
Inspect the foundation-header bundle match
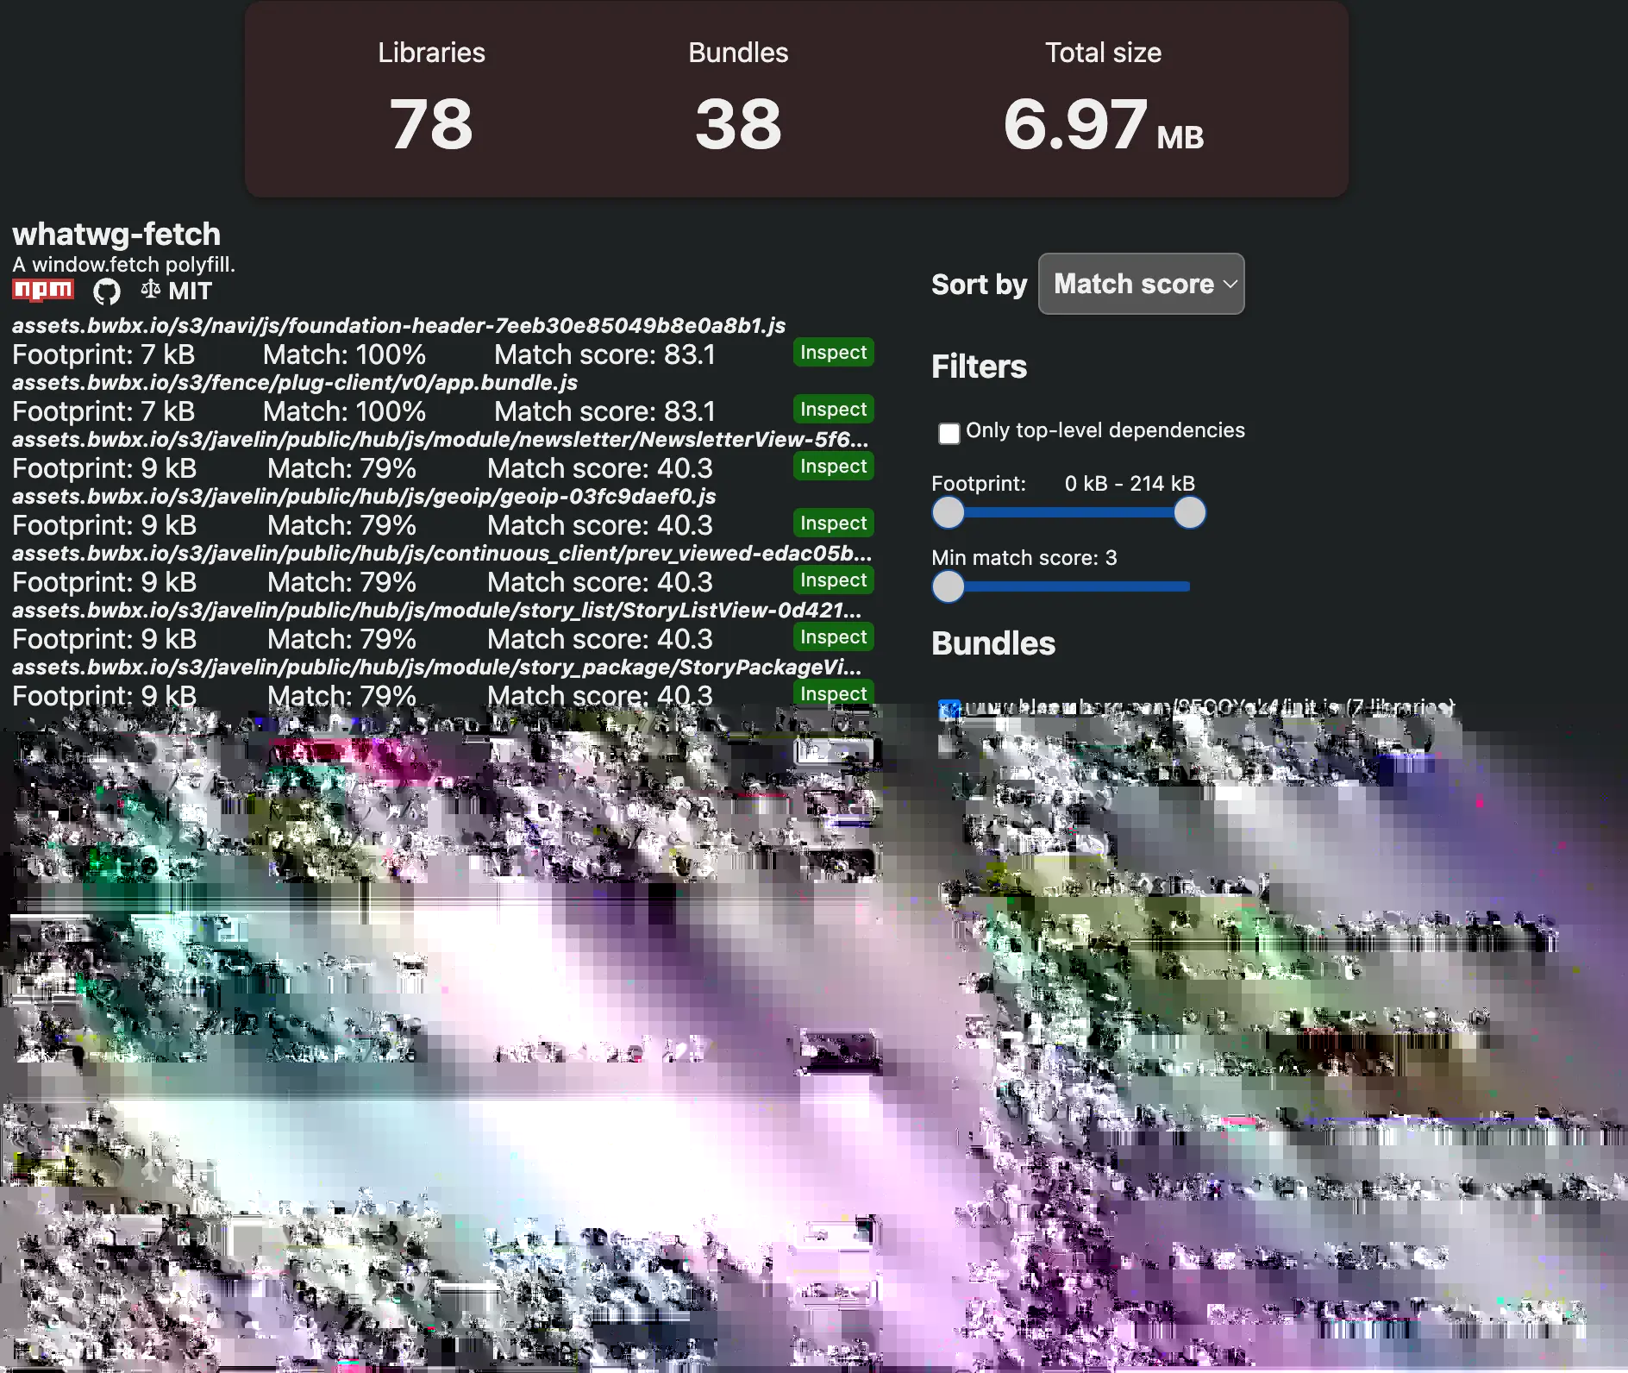pyautogui.click(x=832, y=352)
